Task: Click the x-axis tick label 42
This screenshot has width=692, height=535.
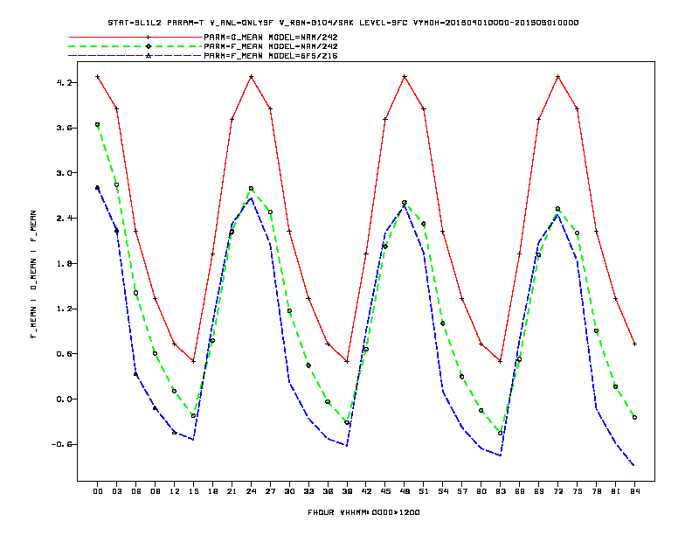Action: 366,491
